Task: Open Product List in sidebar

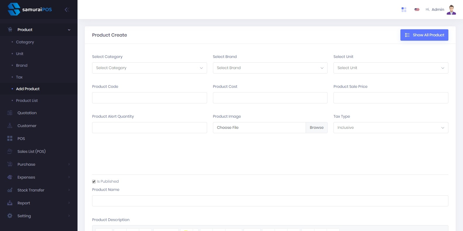Action: point(27,100)
